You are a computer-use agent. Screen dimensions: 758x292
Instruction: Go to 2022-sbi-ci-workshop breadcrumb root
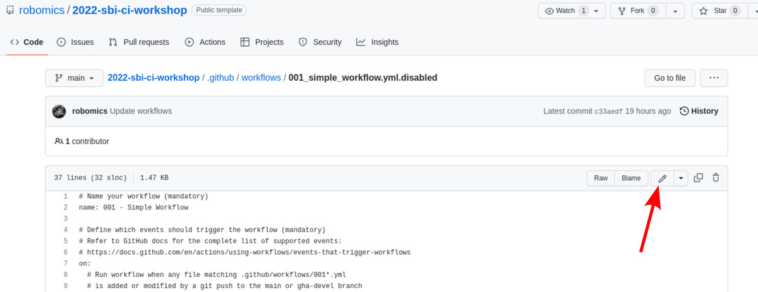pyautogui.click(x=153, y=78)
